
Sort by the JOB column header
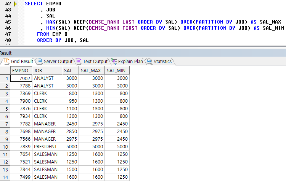point(47,71)
